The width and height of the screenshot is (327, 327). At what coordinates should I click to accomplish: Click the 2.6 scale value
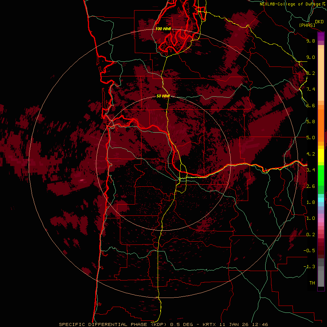click(x=311, y=186)
